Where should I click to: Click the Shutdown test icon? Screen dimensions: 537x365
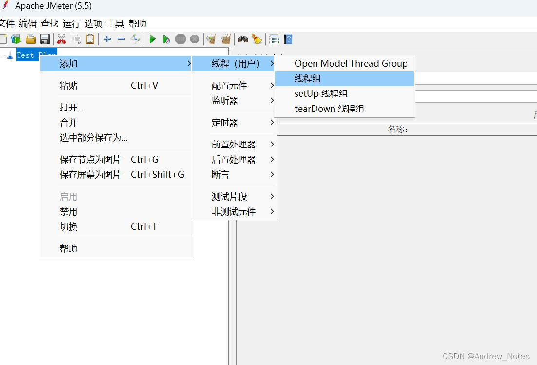tap(195, 39)
